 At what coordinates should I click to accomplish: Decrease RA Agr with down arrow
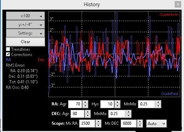tap(85, 106)
